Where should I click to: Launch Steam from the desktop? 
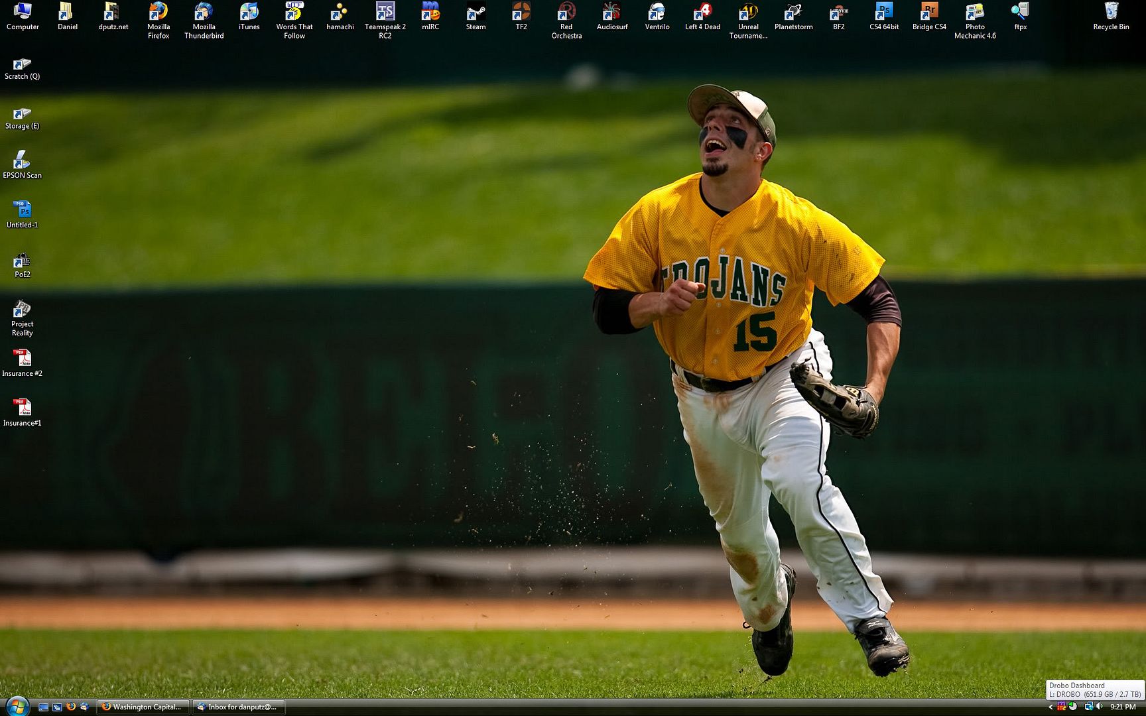pyautogui.click(x=476, y=12)
